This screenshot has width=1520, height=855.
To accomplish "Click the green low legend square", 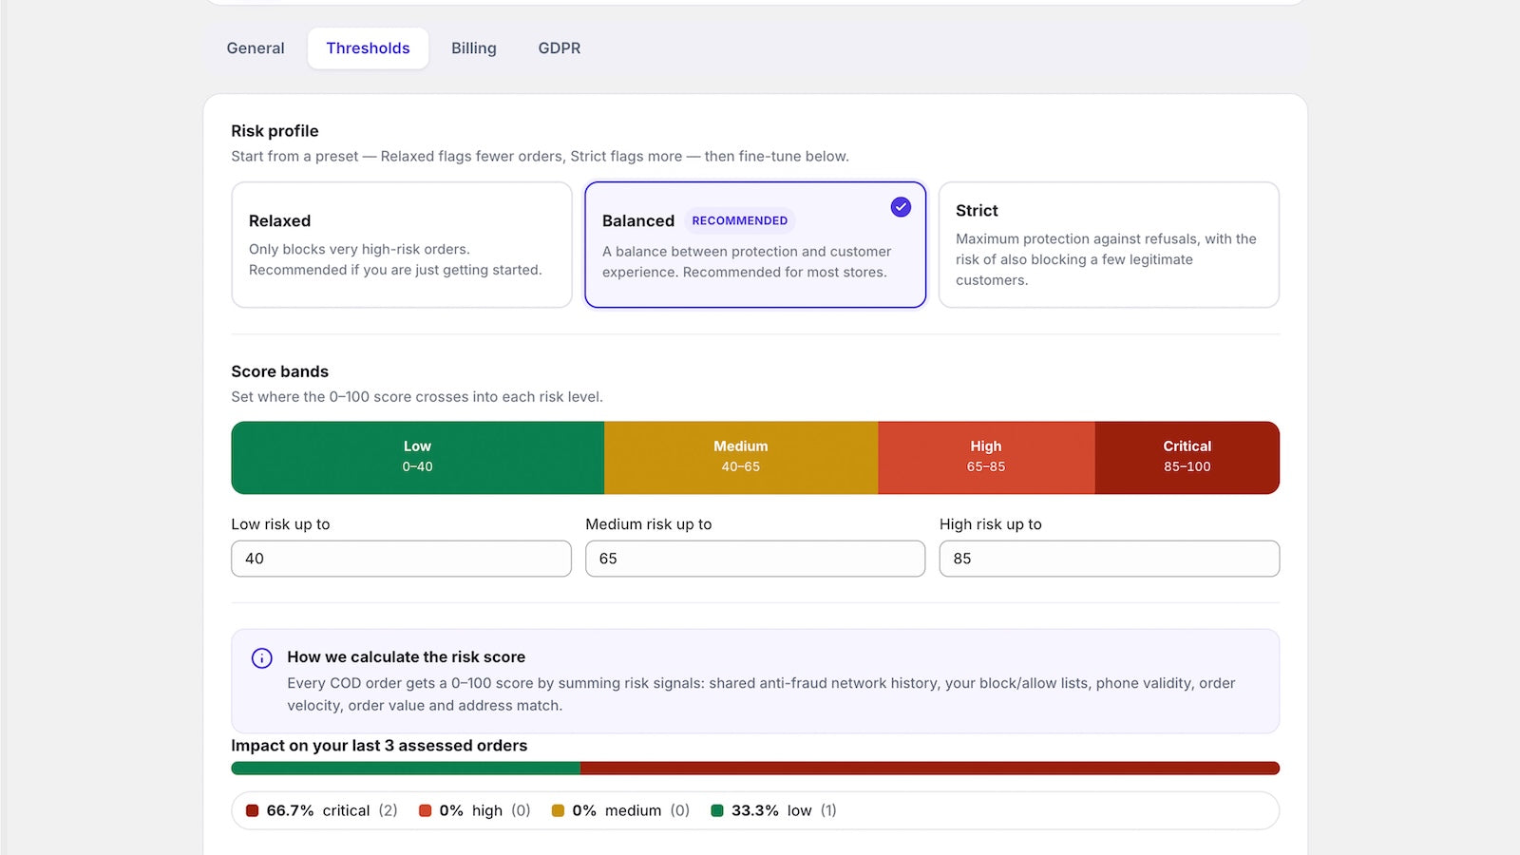I will 717,810.
